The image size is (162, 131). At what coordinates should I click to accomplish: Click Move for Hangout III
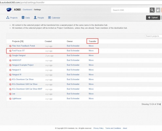click(x=91, y=75)
